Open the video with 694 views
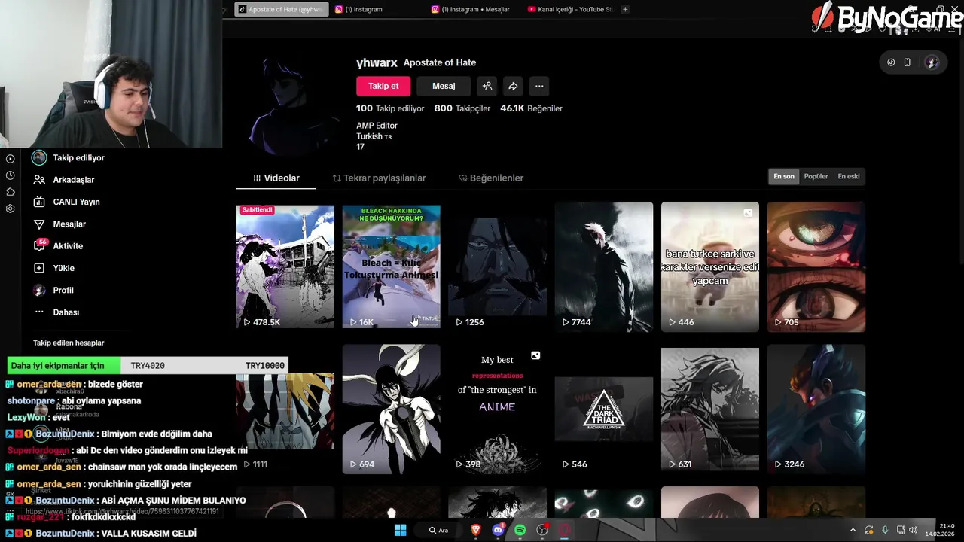The image size is (964, 542). (x=391, y=409)
